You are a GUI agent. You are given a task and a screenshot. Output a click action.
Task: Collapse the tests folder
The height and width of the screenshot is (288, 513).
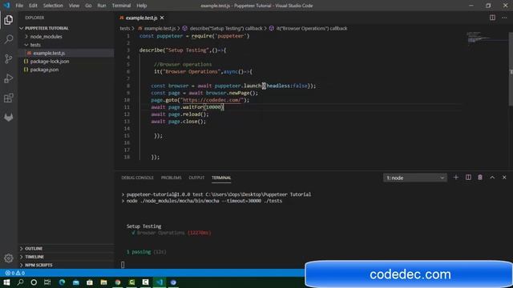click(35, 45)
